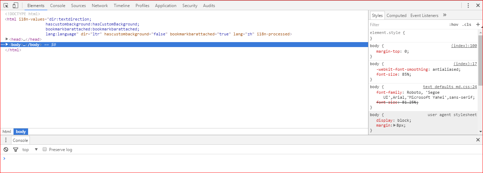The height and width of the screenshot is (173, 483).
Task: Click the -webkit-font-smoothing declaration
Action: [x=418, y=69]
